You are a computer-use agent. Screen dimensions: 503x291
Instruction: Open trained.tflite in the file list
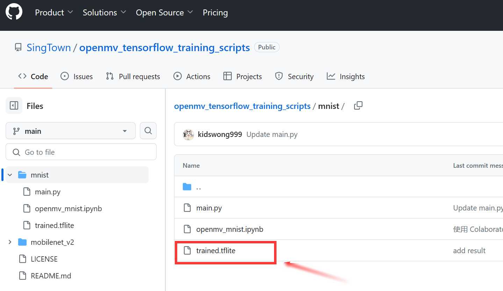216,251
